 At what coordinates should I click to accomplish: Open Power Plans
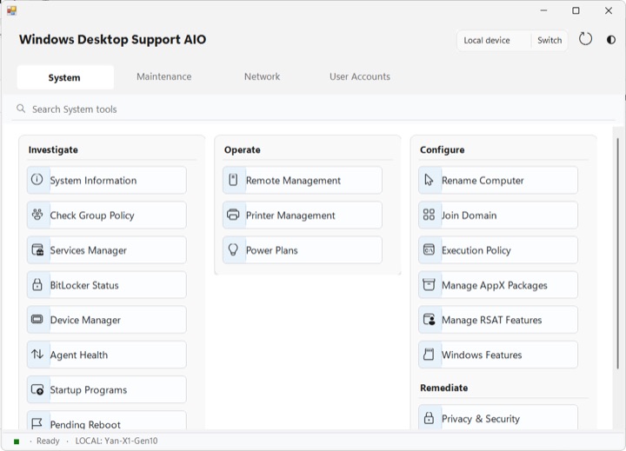303,250
